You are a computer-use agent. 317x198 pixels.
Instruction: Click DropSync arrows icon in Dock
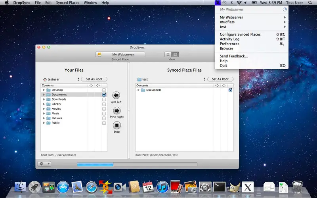105,187
